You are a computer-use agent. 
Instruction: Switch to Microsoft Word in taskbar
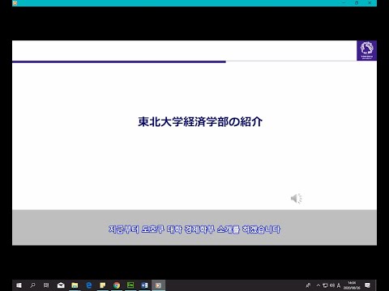[x=144, y=285]
